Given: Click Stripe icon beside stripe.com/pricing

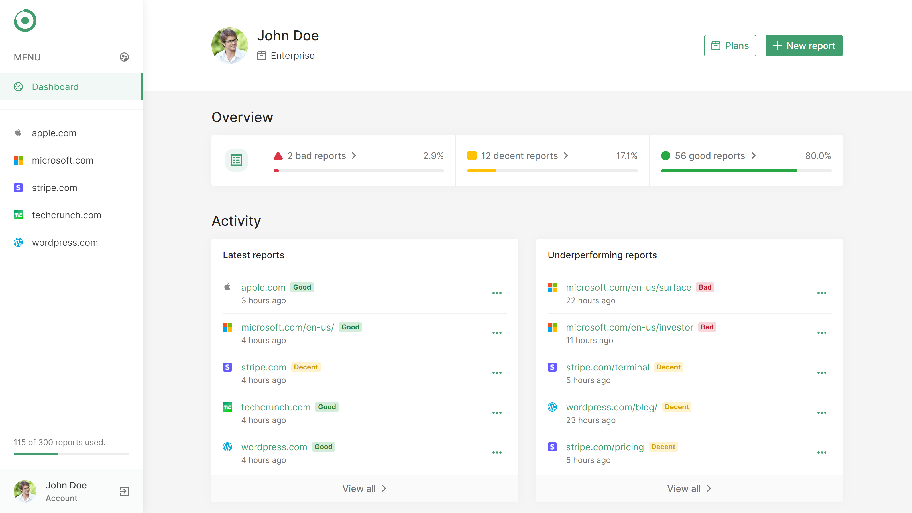Looking at the screenshot, I should (x=552, y=447).
